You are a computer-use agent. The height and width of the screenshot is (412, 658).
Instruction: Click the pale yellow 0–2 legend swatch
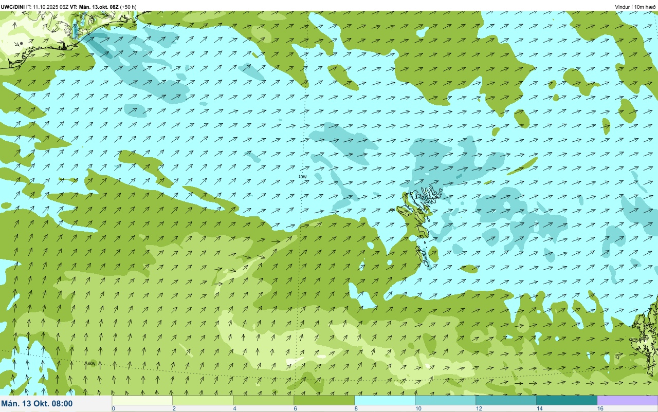(x=142, y=400)
